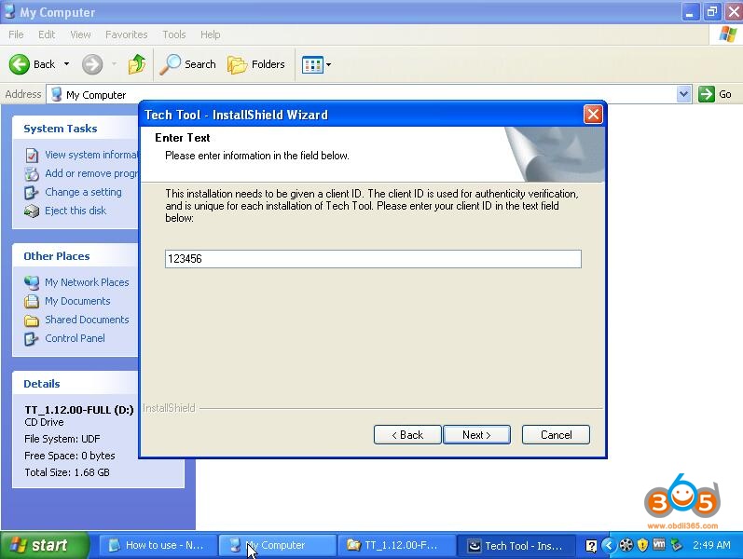Click Change a setting link
The image size is (743, 559).
click(x=83, y=192)
